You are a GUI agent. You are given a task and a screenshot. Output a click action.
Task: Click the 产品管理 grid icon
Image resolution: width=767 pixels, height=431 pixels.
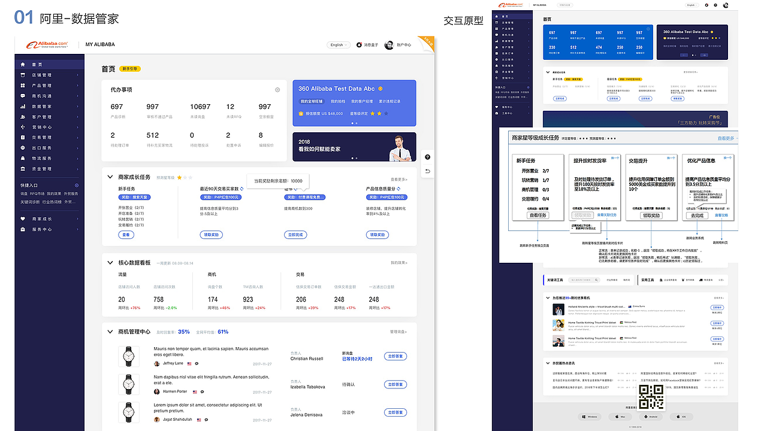pos(23,86)
